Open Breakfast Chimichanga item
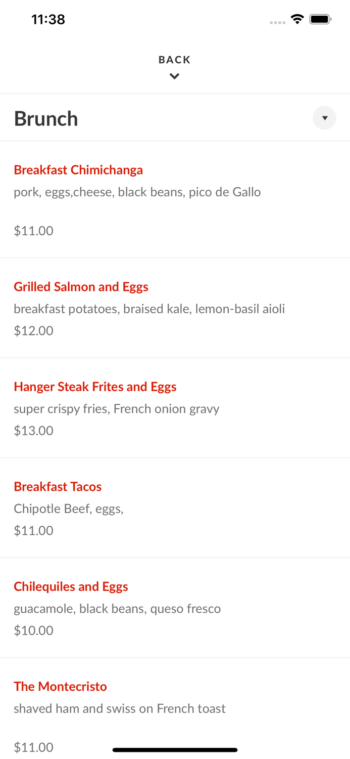Screen dimensions: 350x759 [x=78, y=170]
